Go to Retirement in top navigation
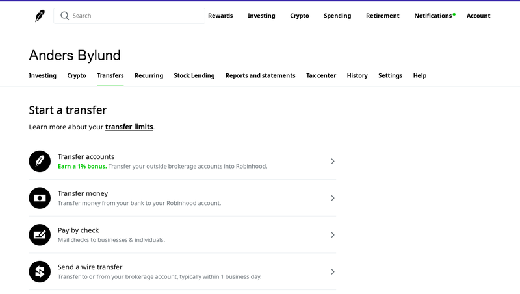Screen dimensions: 520x294 pyautogui.click(x=383, y=16)
